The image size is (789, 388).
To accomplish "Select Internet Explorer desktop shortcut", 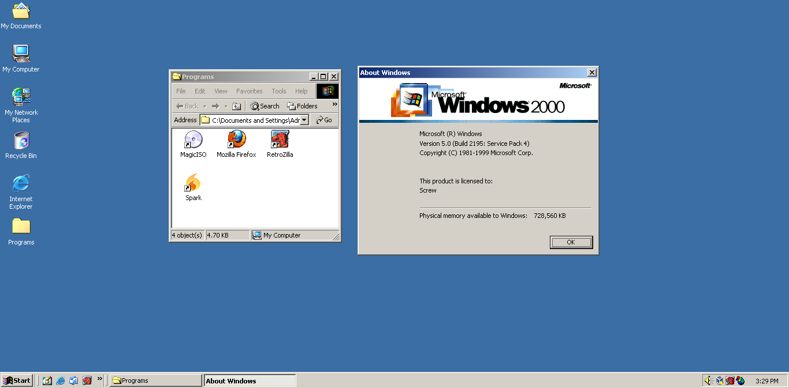I will pos(21,192).
